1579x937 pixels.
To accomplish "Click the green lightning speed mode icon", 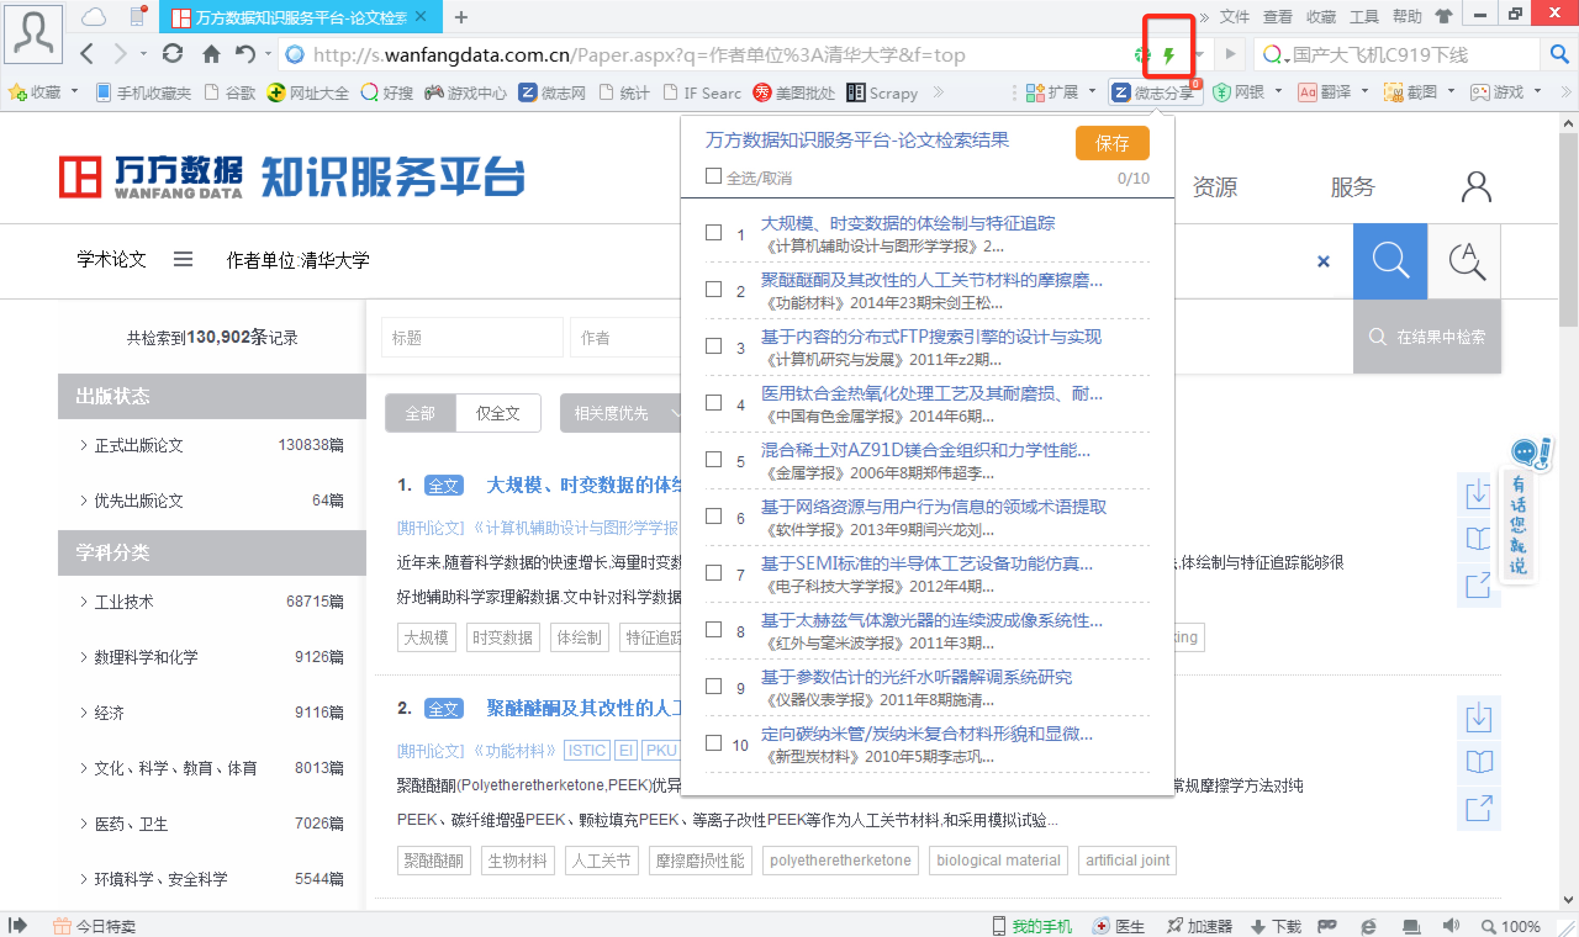I will (x=1169, y=55).
